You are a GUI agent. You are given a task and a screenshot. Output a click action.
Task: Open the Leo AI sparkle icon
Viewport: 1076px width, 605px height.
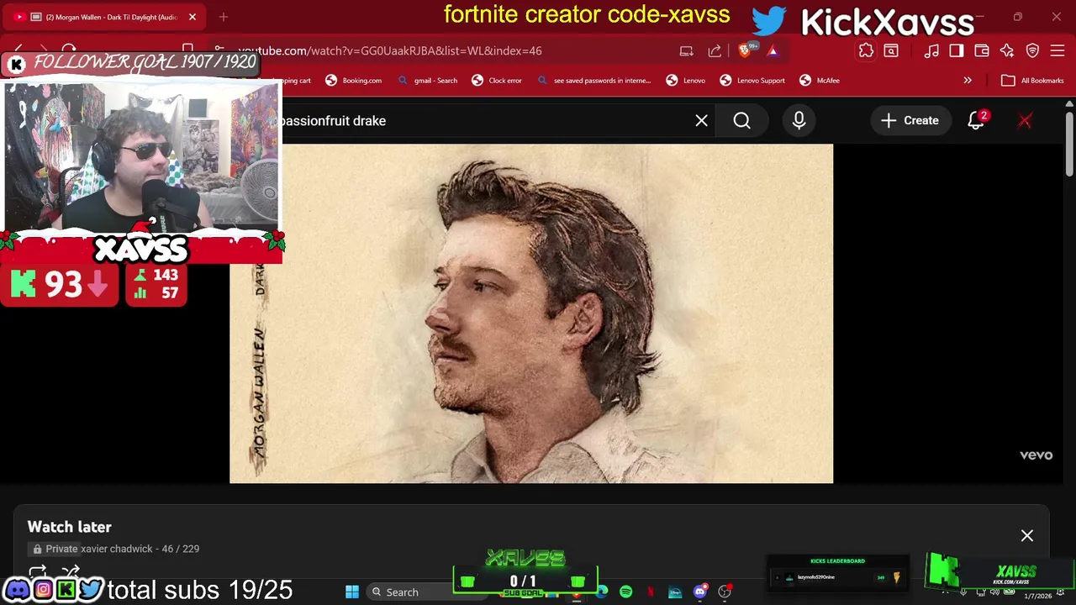1007,50
